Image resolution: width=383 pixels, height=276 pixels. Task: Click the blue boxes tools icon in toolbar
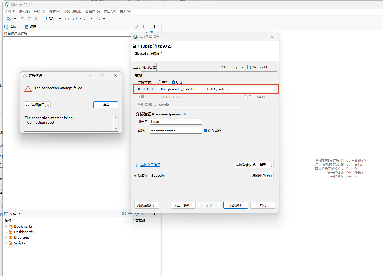point(86,19)
